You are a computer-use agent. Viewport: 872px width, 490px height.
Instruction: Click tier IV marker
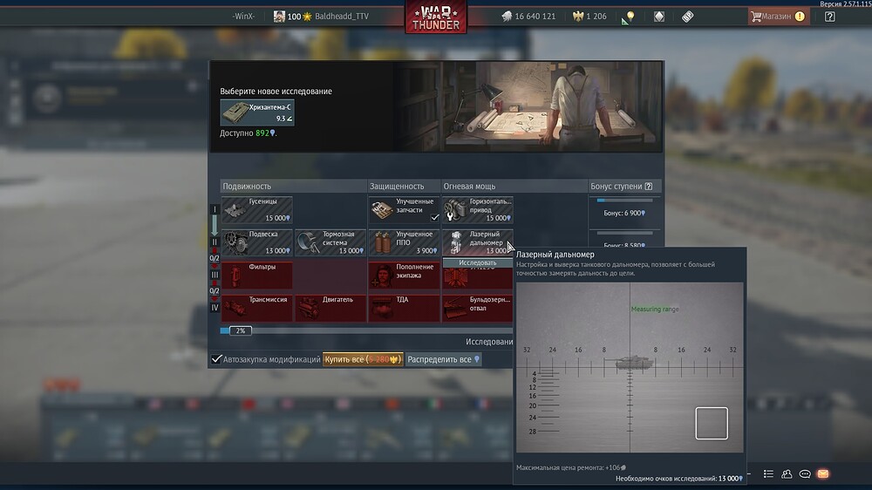click(215, 308)
